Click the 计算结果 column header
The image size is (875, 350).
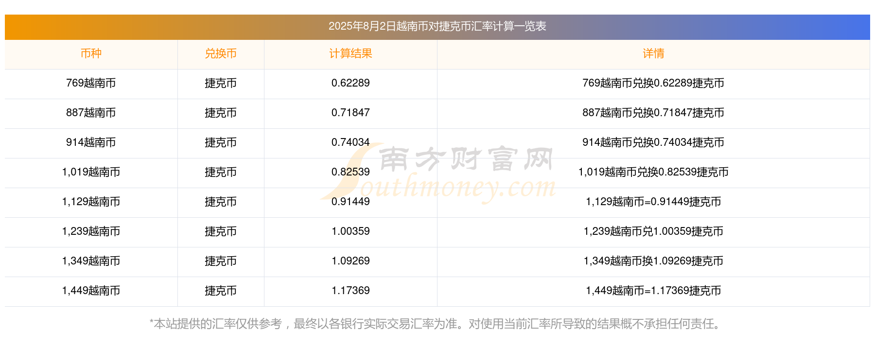click(x=350, y=53)
